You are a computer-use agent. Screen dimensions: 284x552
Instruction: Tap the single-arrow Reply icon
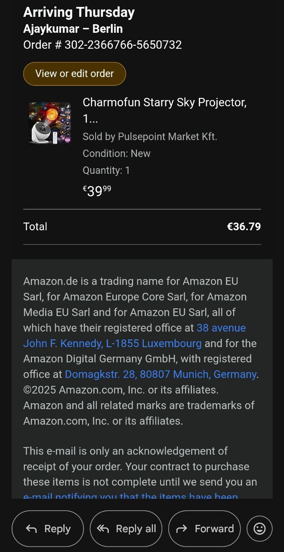[x=31, y=529]
